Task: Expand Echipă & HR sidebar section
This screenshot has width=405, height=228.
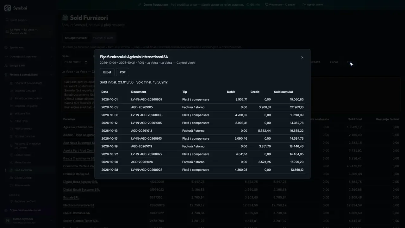Action: [28, 66]
